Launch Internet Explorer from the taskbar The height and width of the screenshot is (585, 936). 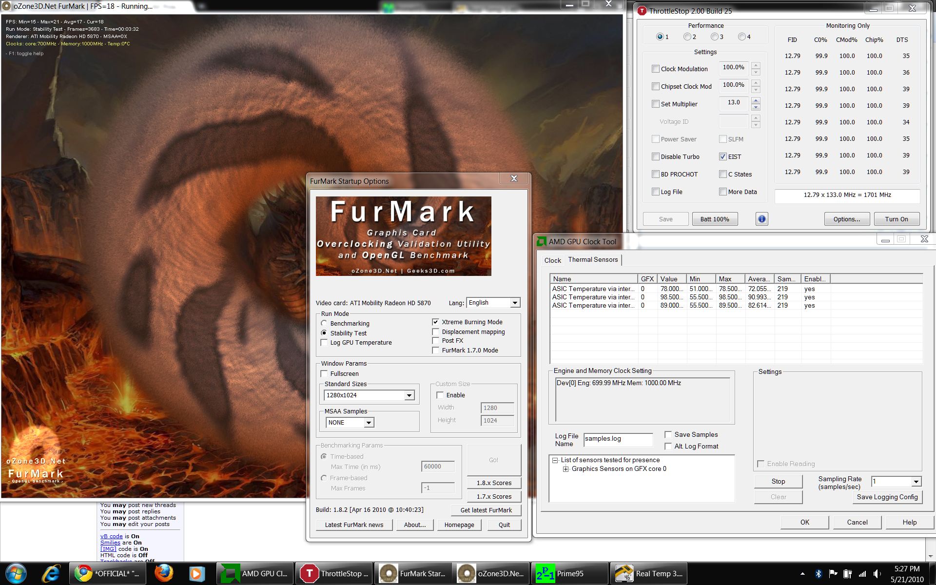point(51,573)
